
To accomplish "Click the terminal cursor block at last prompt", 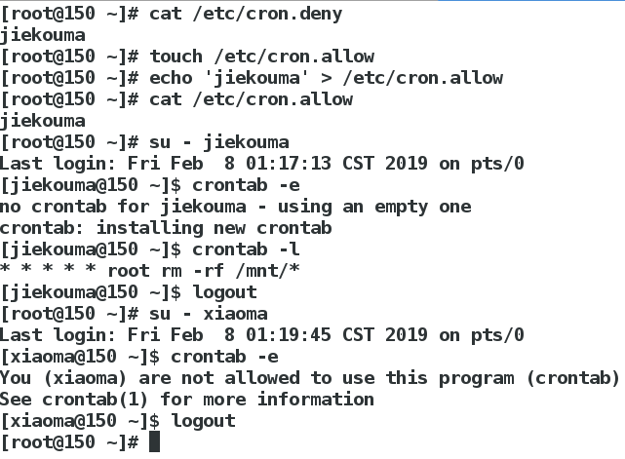I will pos(154,441).
